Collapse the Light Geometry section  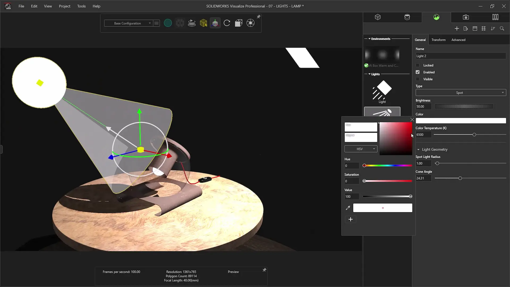coord(418,150)
